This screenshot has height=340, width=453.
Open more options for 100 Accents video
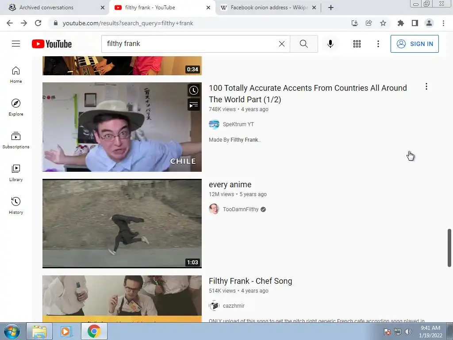tap(426, 86)
